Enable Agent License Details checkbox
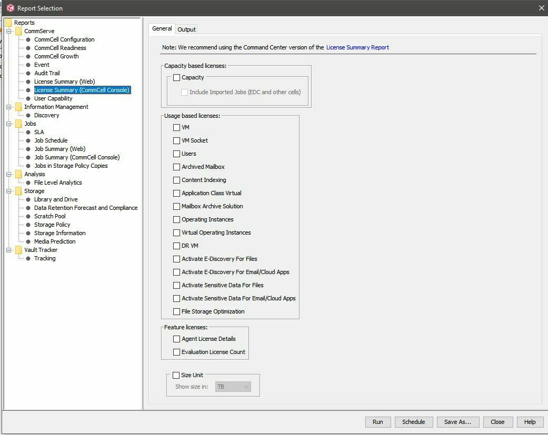Viewport: 548px width, 435px height. (x=176, y=339)
